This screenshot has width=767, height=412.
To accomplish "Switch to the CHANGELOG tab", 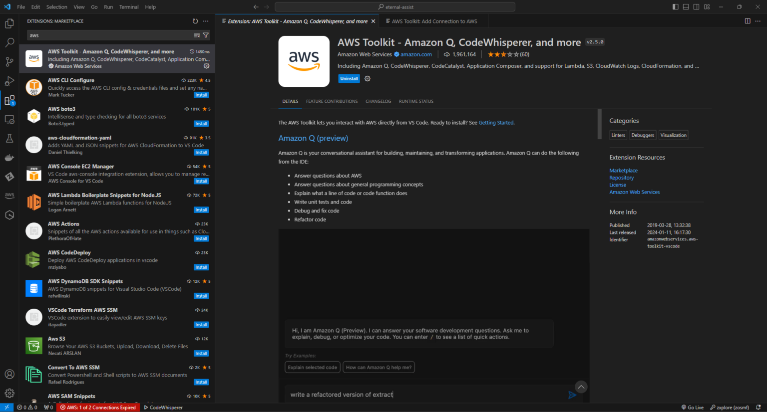I will [x=378, y=101].
